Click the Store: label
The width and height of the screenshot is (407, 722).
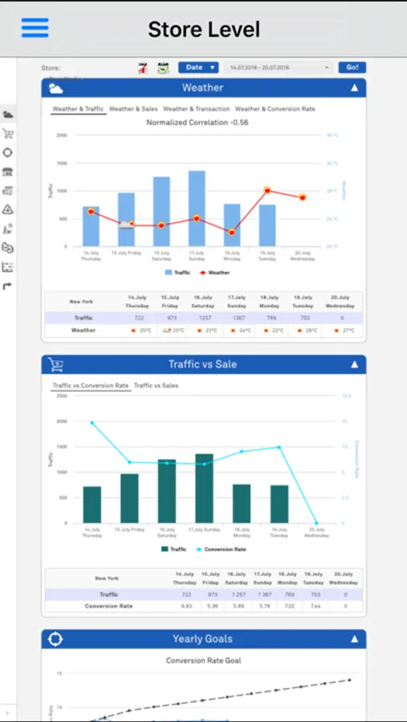point(51,67)
